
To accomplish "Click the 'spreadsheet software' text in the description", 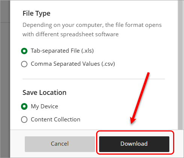I will pos(89,34).
